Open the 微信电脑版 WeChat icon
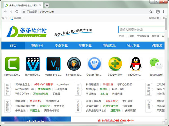Image resolution: width=169 pixels, height=126 pixels. coord(156,64)
